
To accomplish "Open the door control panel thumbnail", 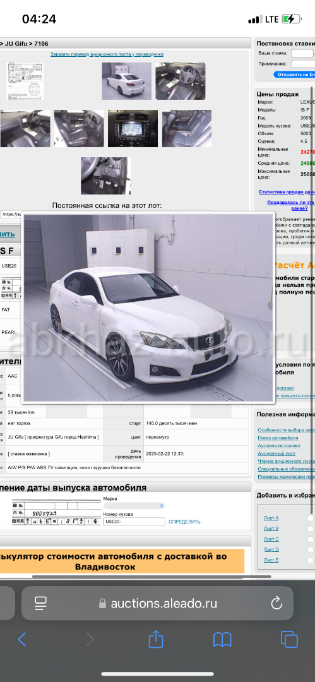I will (105, 176).
